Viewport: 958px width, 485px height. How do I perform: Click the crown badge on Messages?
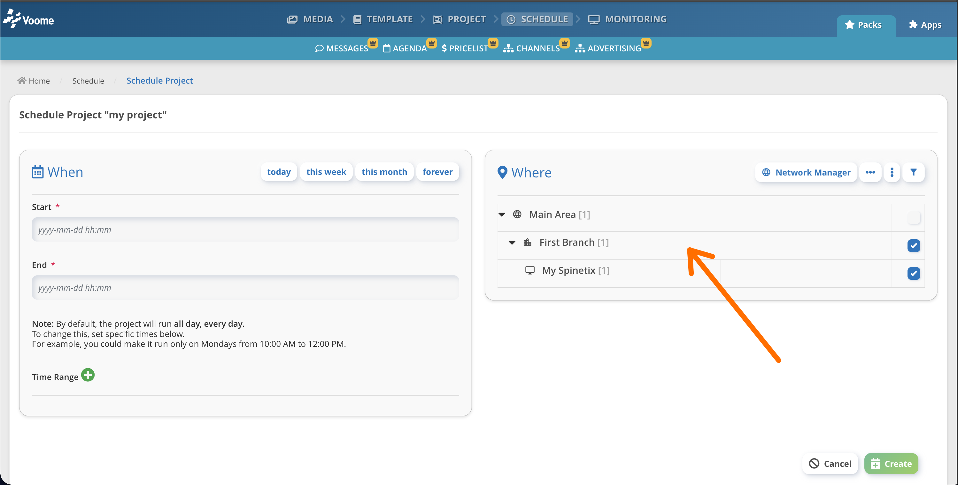pos(373,43)
